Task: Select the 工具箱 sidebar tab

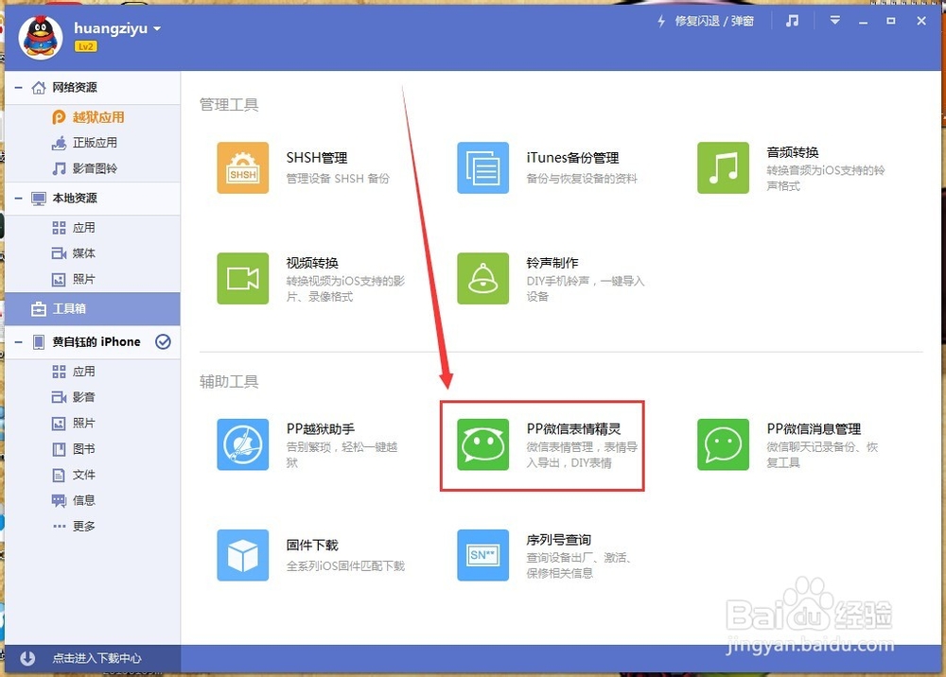Action: point(71,308)
